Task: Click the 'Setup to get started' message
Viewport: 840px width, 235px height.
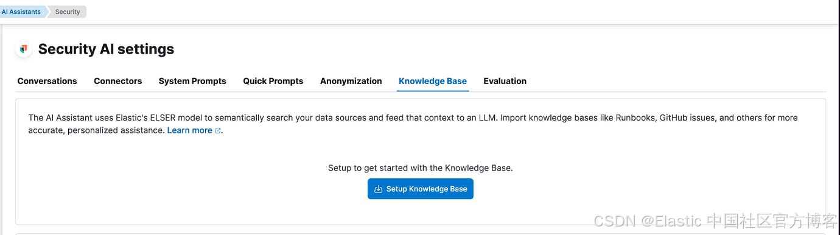Action: [x=421, y=168]
